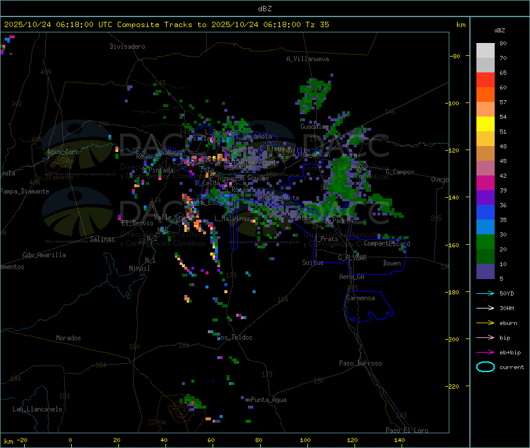Click the Tropezon map label

tap(231, 178)
